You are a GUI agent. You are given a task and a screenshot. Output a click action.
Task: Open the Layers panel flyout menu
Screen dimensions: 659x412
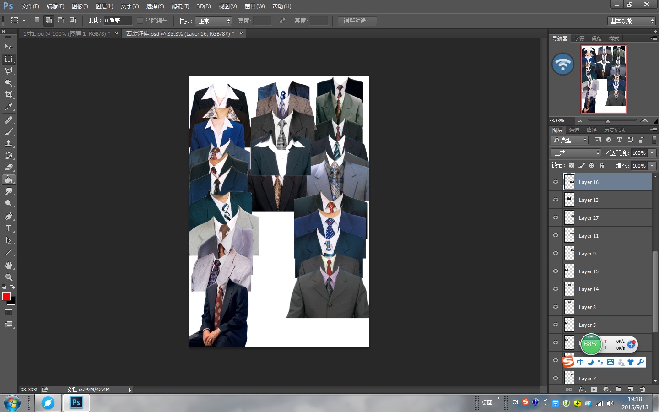point(653,130)
